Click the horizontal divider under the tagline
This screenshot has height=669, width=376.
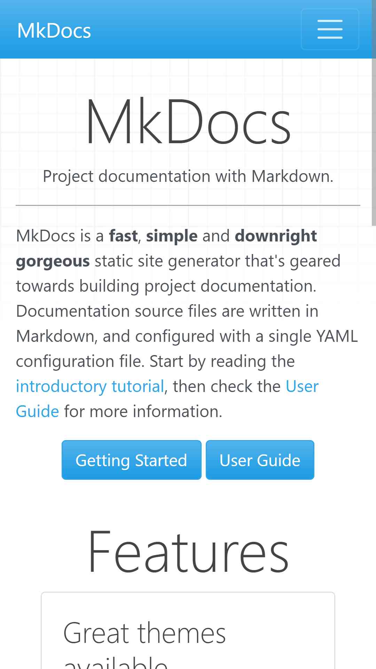188,205
